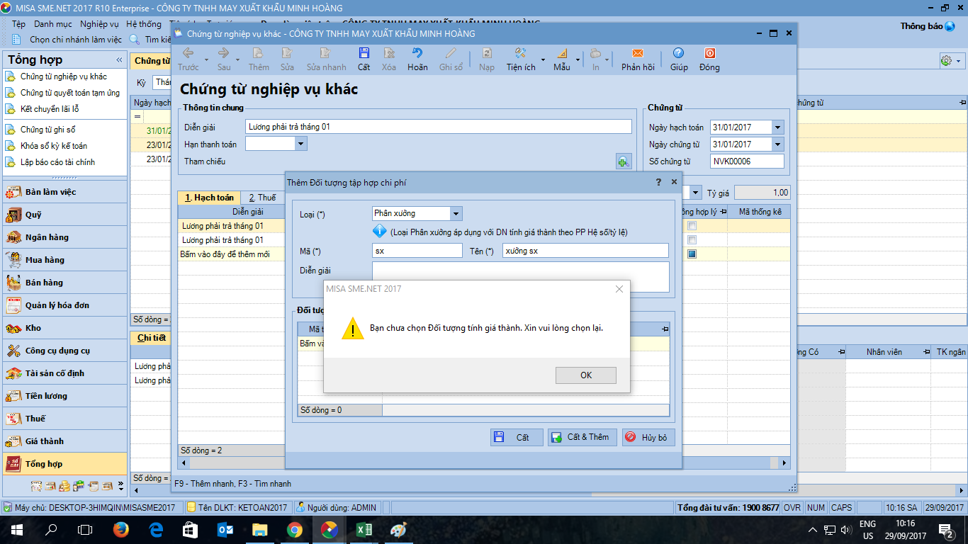The width and height of the screenshot is (968, 544).
Task: Click the Cất button in Thêm Đối tượng dialog
Action: click(x=517, y=438)
